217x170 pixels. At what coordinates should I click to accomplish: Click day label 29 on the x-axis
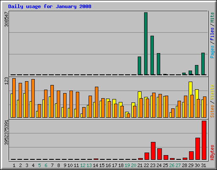(191, 165)
